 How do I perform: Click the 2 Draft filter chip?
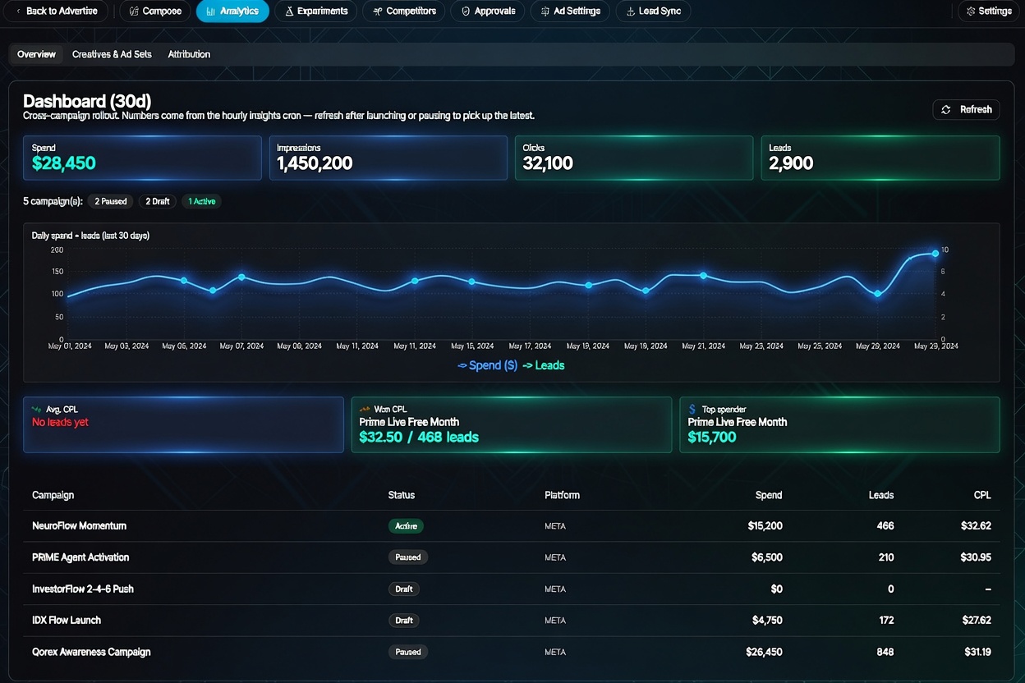pos(158,201)
